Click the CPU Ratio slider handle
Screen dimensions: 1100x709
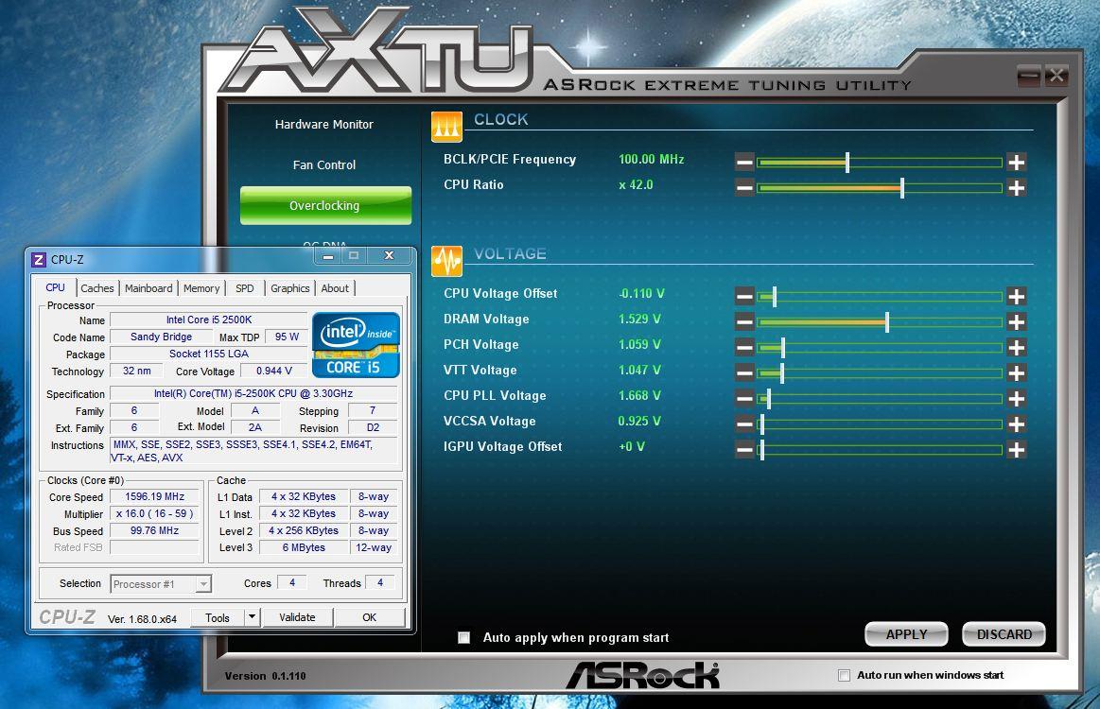[x=902, y=188]
